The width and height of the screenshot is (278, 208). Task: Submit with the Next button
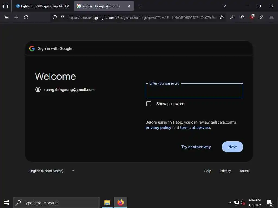pos(232,147)
